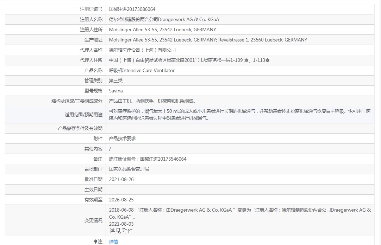
Task: Click the 备注 label
Action: click(x=98, y=159)
